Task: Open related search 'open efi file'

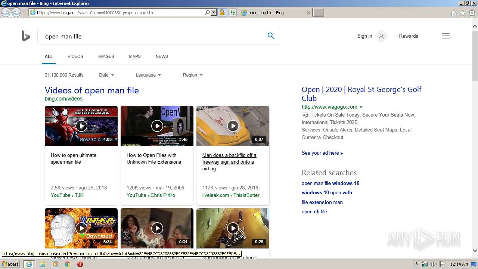Action: tap(314, 211)
